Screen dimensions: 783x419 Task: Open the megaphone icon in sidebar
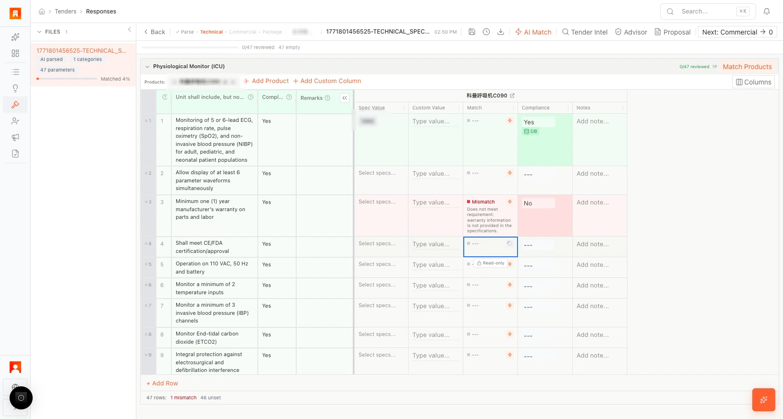pyautogui.click(x=15, y=137)
